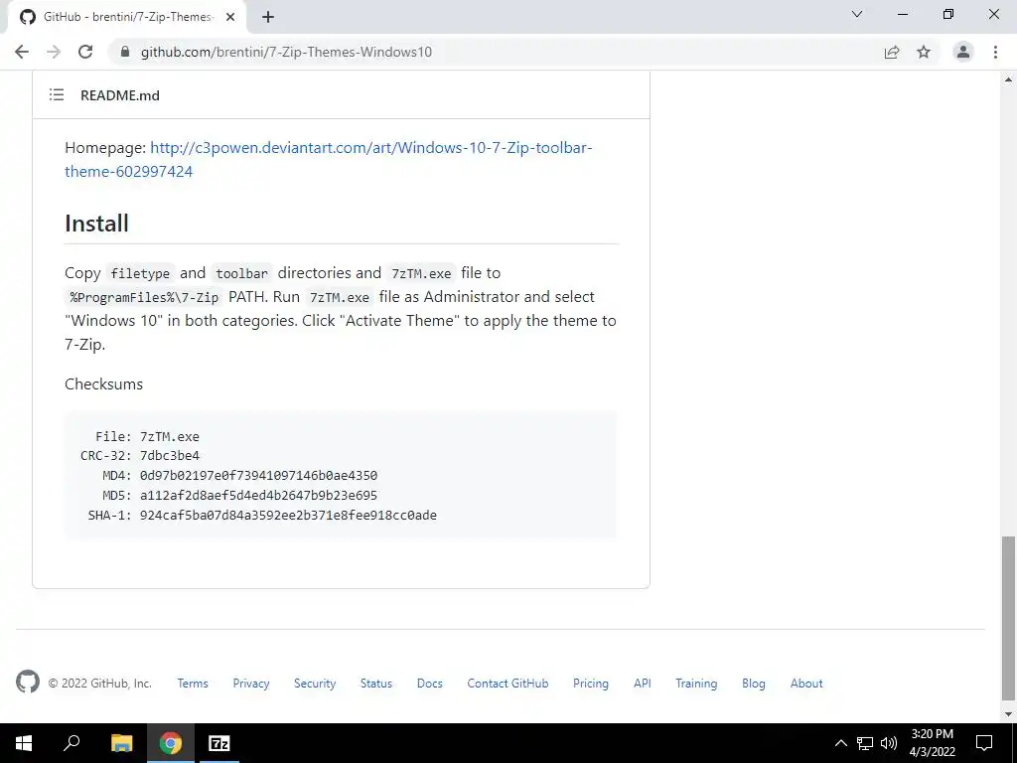Show hidden system tray icons
Viewport: 1017px width, 763px height.
tap(840, 743)
